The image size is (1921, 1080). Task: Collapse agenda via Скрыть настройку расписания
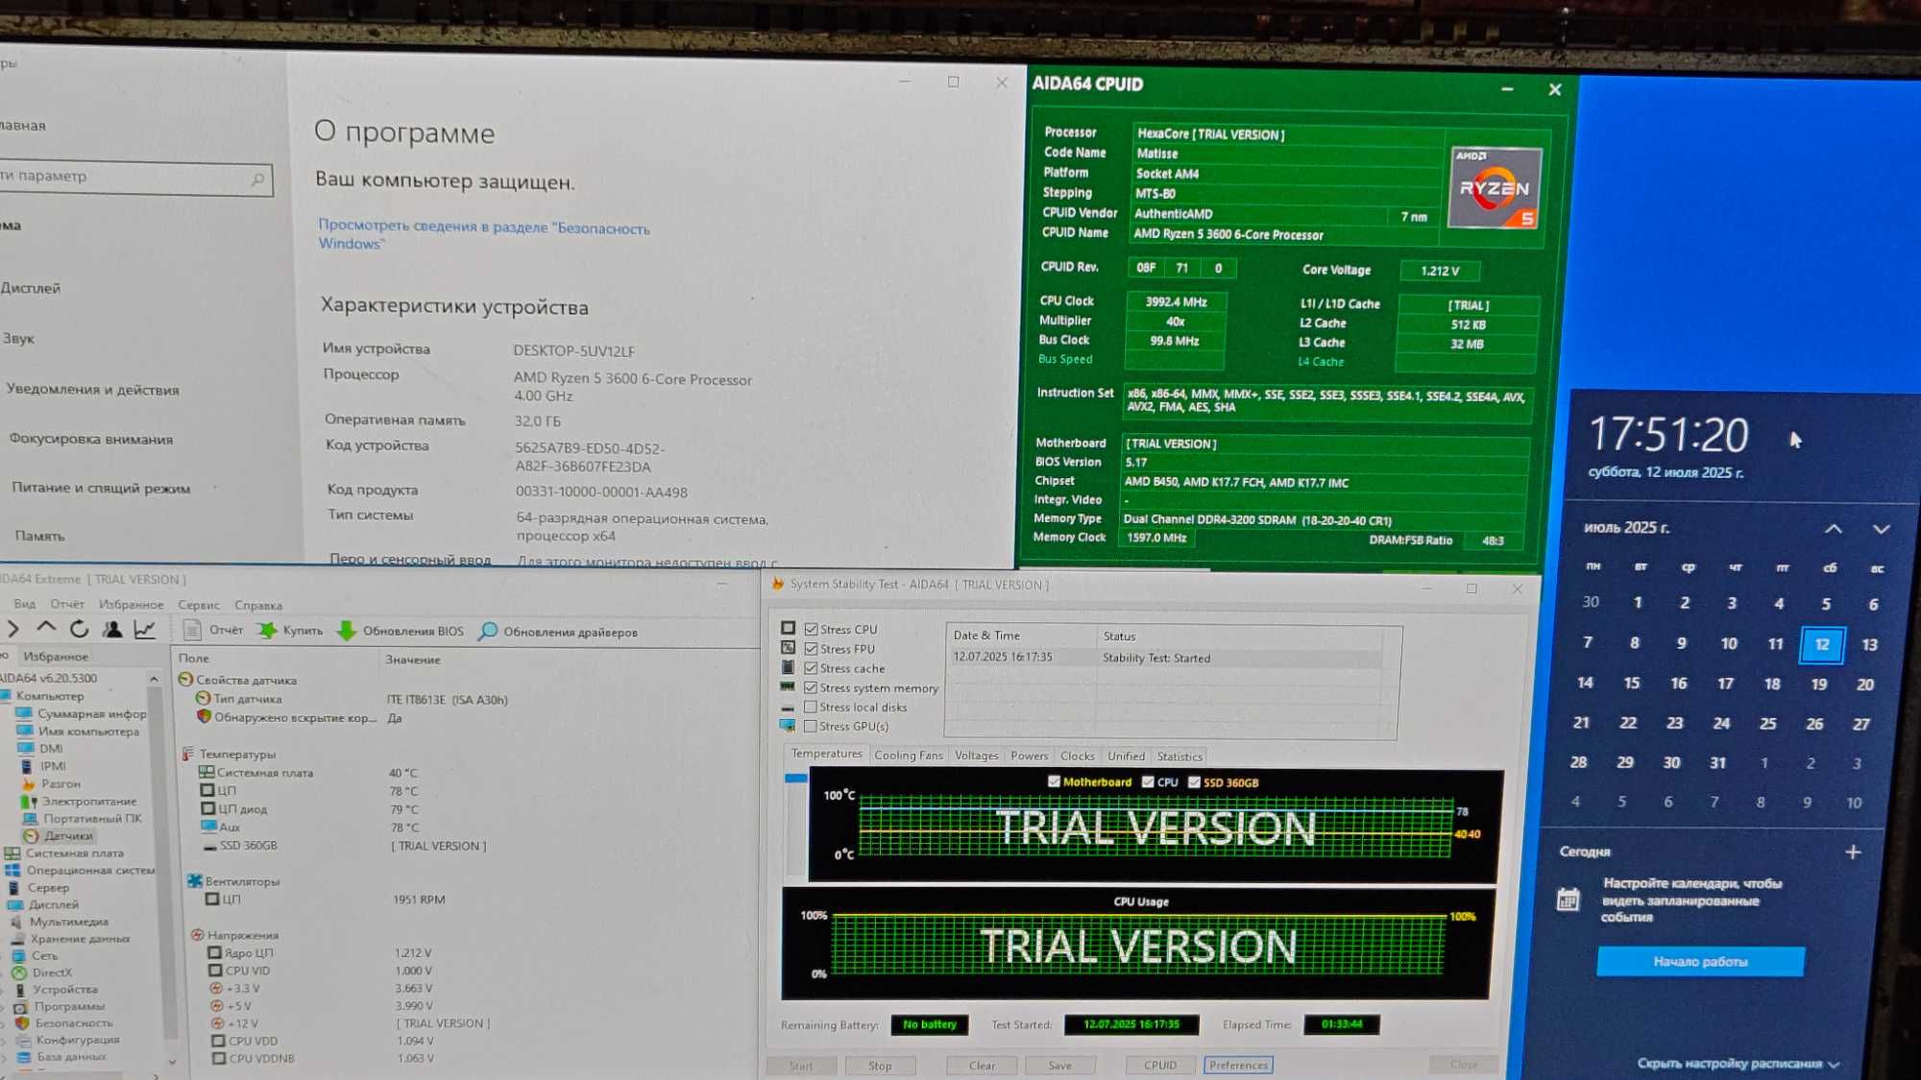pyautogui.click(x=1737, y=1064)
